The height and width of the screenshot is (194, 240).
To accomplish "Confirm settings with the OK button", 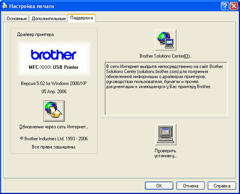I will (x=159, y=186).
